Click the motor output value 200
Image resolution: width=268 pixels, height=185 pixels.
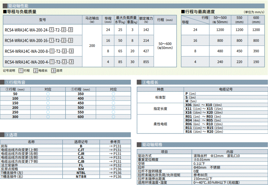click(92, 46)
